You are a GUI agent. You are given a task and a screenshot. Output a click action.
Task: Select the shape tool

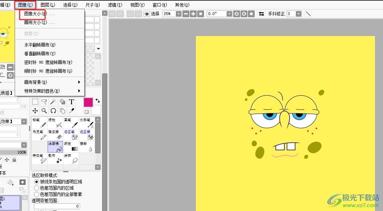(x=62, y=102)
